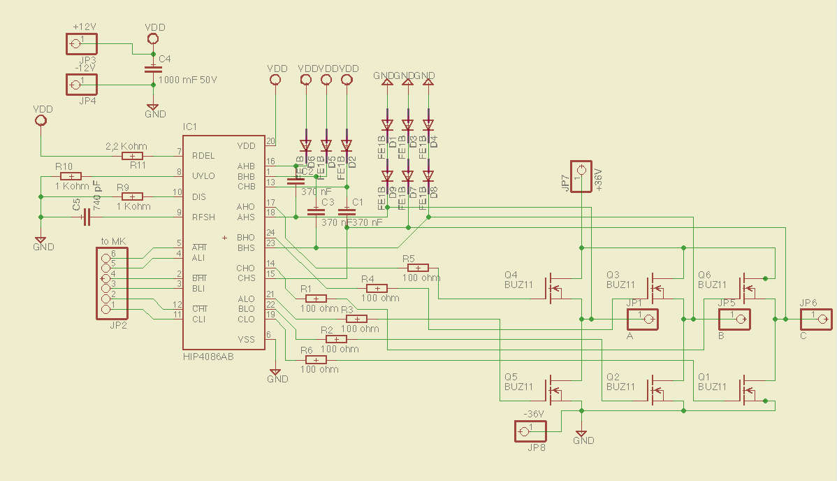This screenshot has width=837, height=481.
Task: Select the JP8 -36V connector symbol
Action: tap(530, 431)
